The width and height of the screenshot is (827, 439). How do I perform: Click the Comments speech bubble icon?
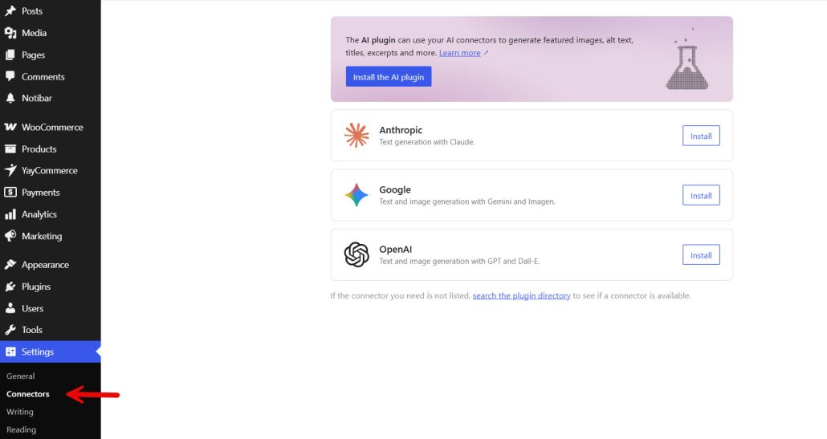[10, 76]
